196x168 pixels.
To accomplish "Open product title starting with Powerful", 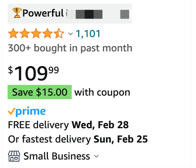I will click(69, 13).
